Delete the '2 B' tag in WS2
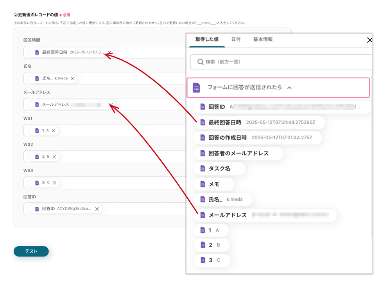Image resolution: width=391 pixels, height=292 pixels. (x=54, y=157)
